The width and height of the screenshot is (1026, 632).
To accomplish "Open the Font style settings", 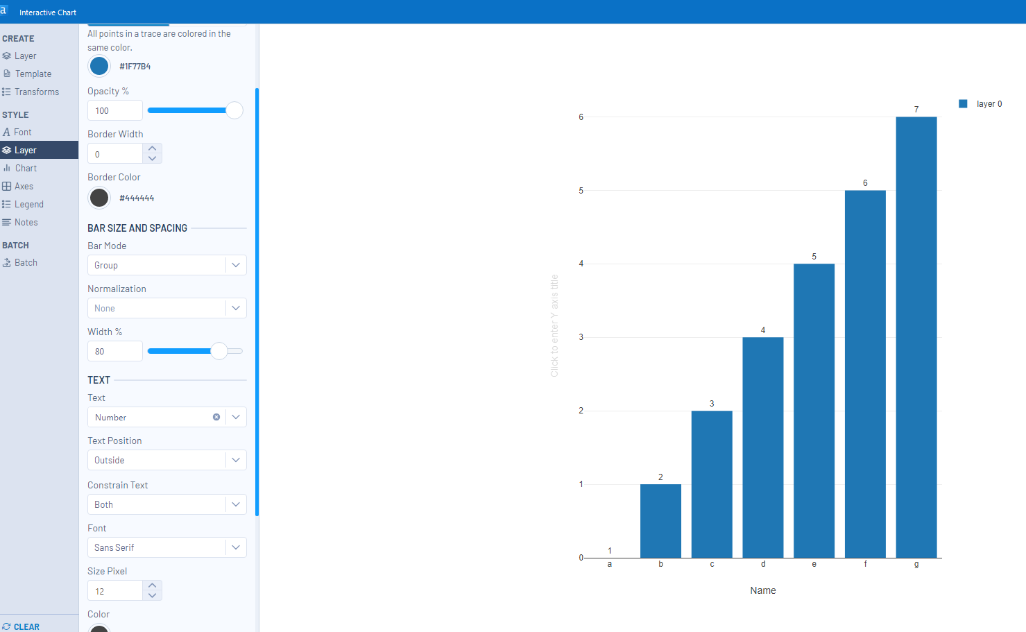I will pos(24,132).
